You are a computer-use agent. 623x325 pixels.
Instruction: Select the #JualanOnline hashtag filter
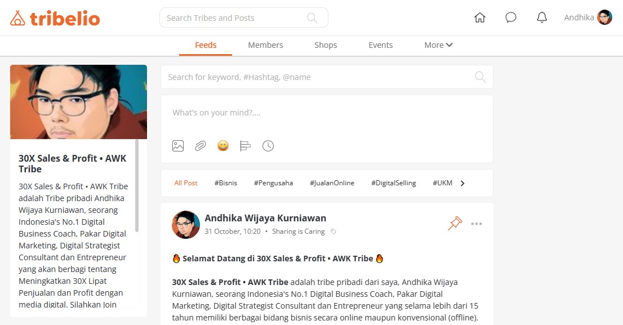(332, 183)
